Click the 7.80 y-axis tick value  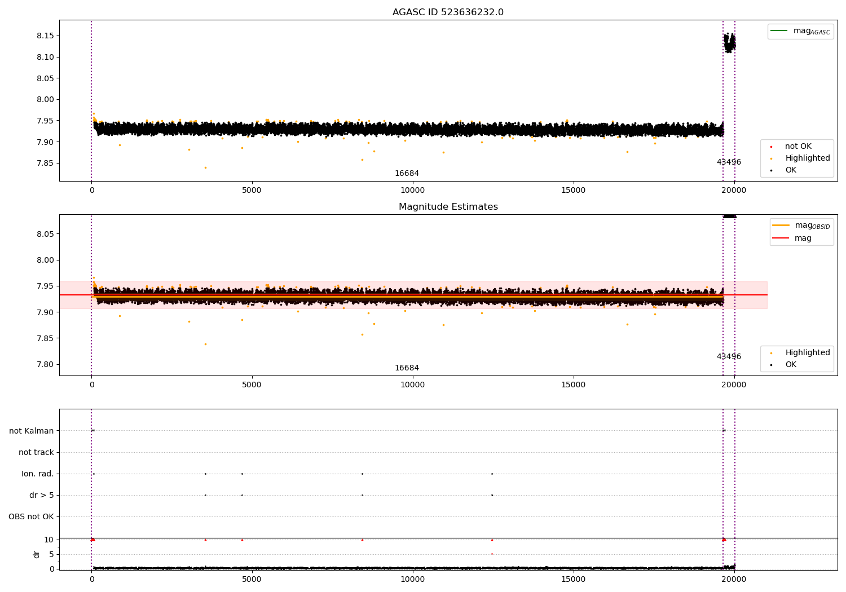pos(45,365)
